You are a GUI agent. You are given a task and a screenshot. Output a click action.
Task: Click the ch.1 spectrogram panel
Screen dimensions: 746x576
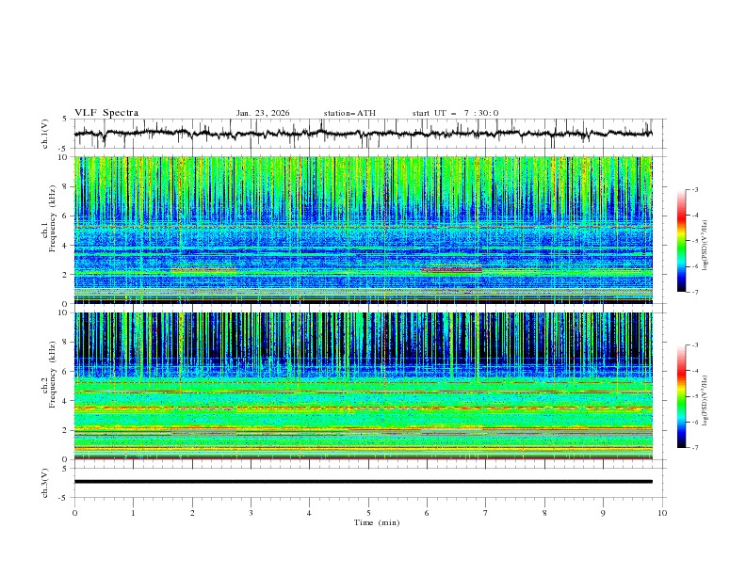pyautogui.click(x=363, y=230)
